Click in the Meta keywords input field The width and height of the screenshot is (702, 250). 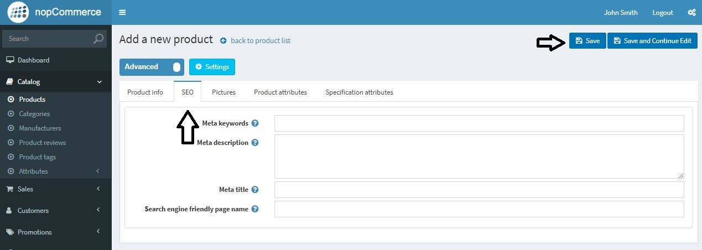pyautogui.click(x=479, y=123)
